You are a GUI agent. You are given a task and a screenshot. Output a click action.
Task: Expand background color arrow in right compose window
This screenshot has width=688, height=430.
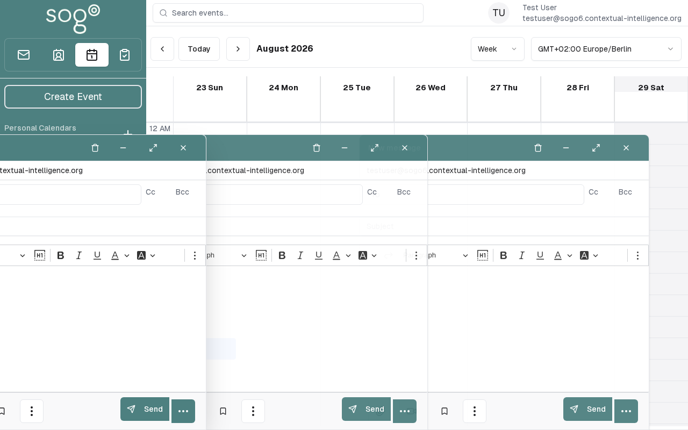click(x=596, y=255)
